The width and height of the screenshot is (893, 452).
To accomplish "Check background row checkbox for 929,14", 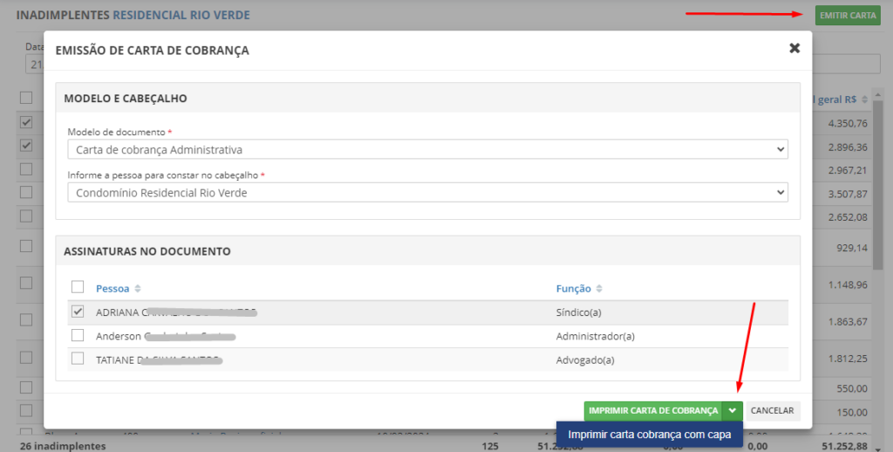I will click(26, 246).
